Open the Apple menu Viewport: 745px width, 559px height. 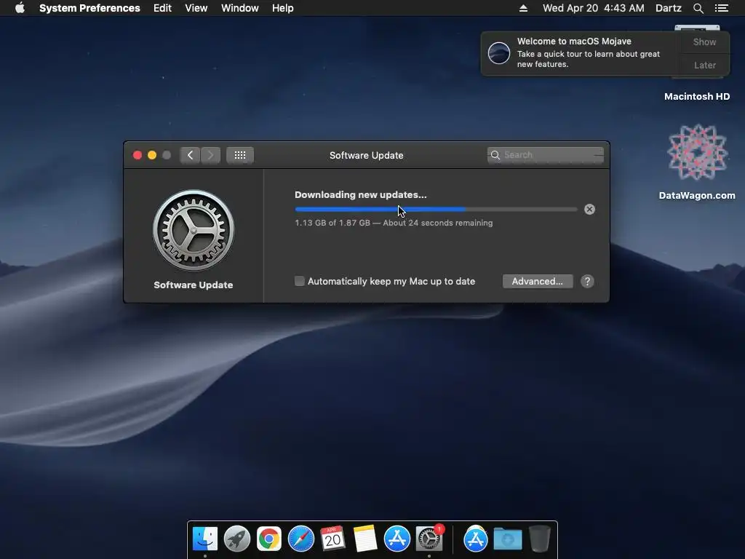(20, 8)
